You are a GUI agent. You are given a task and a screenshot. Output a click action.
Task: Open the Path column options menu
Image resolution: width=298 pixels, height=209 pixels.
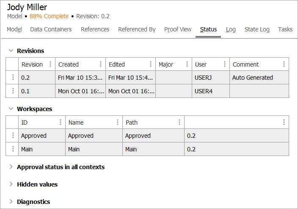(179, 123)
